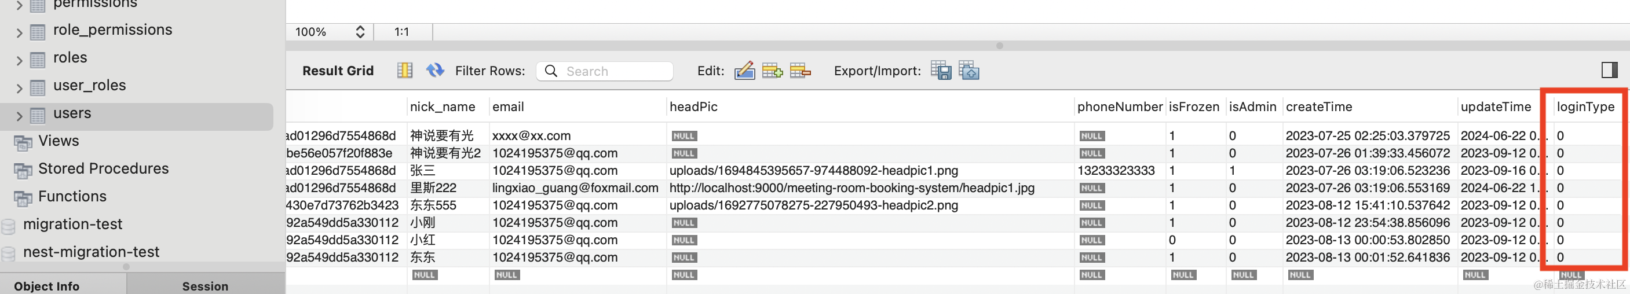Expand the role_permissions table arrow
Screen dimensions: 1630x294
(x=19, y=33)
